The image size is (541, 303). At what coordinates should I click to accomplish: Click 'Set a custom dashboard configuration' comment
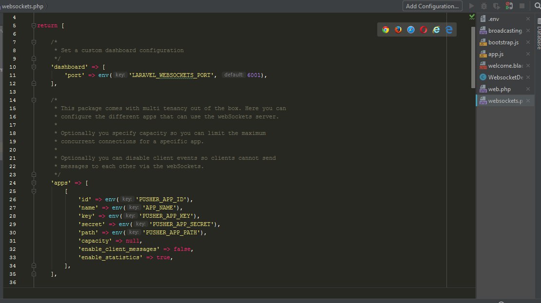(x=122, y=50)
